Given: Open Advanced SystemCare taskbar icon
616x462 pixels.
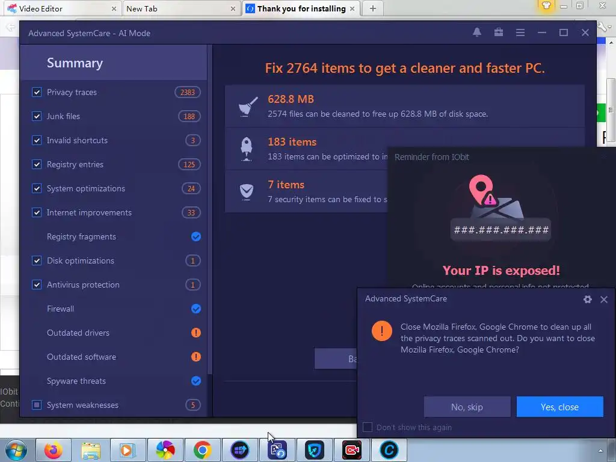Looking at the screenshot, I should (389, 450).
